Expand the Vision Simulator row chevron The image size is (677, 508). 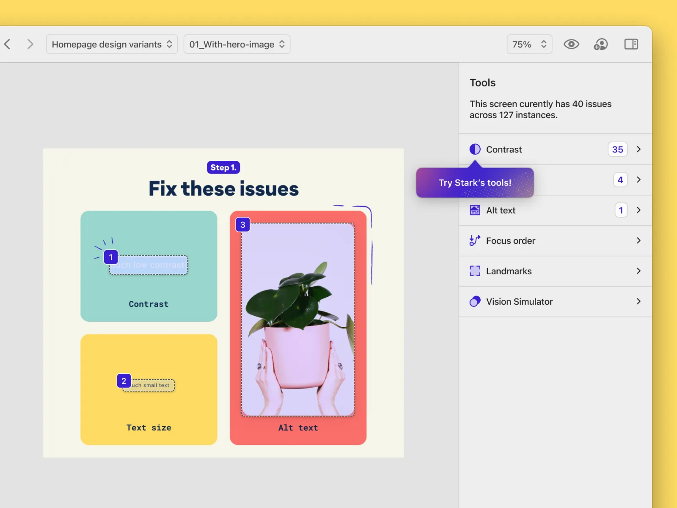(638, 301)
